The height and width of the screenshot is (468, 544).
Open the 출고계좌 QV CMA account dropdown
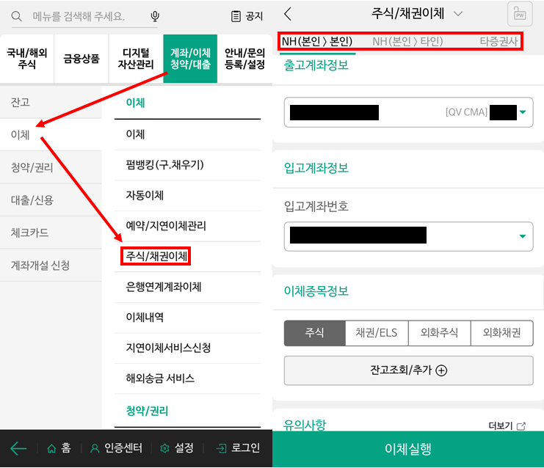click(x=408, y=112)
